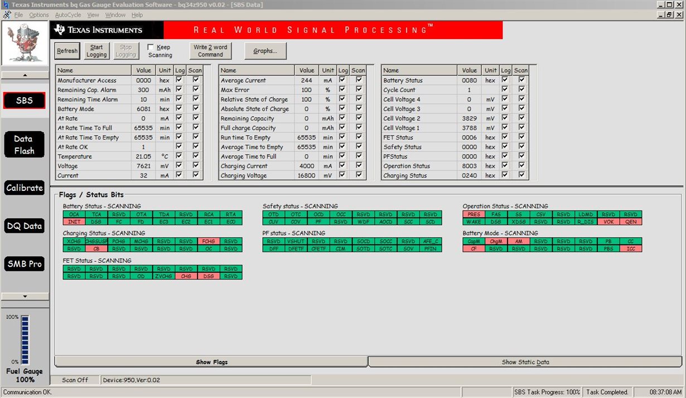The image size is (686, 398).
Task: Click the Battery Mode value 6081
Action: [x=143, y=109]
